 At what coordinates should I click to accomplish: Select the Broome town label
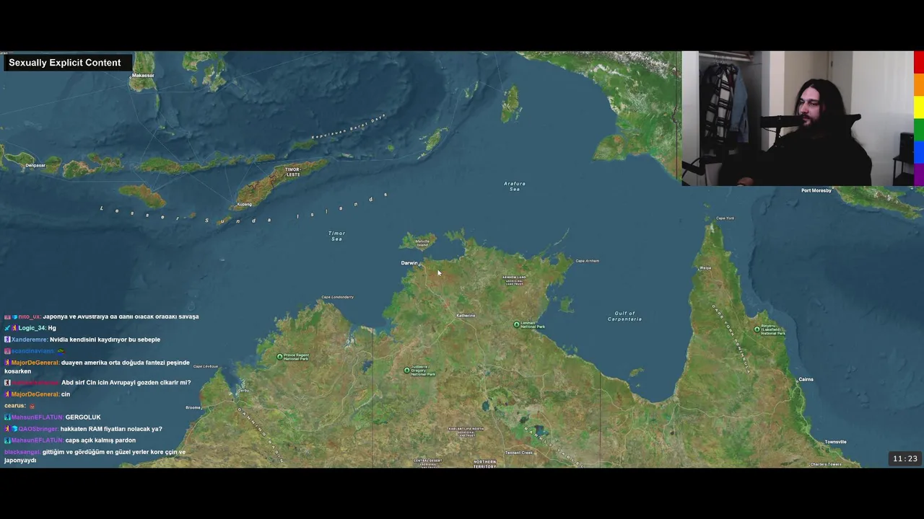tap(193, 407)
